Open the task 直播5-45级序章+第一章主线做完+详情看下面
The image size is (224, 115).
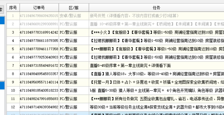(130, 66)
